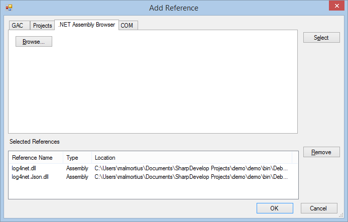Switch to the GAC tab
This screenshot has height=222, width=348.
click(x=18, y=26)
